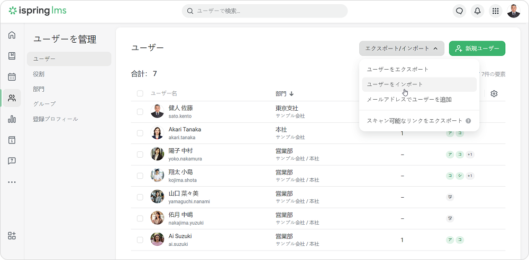This screenshot has width=529, height=260.
Task: Open the apps grid icon in header
Action: click(495, 11)
